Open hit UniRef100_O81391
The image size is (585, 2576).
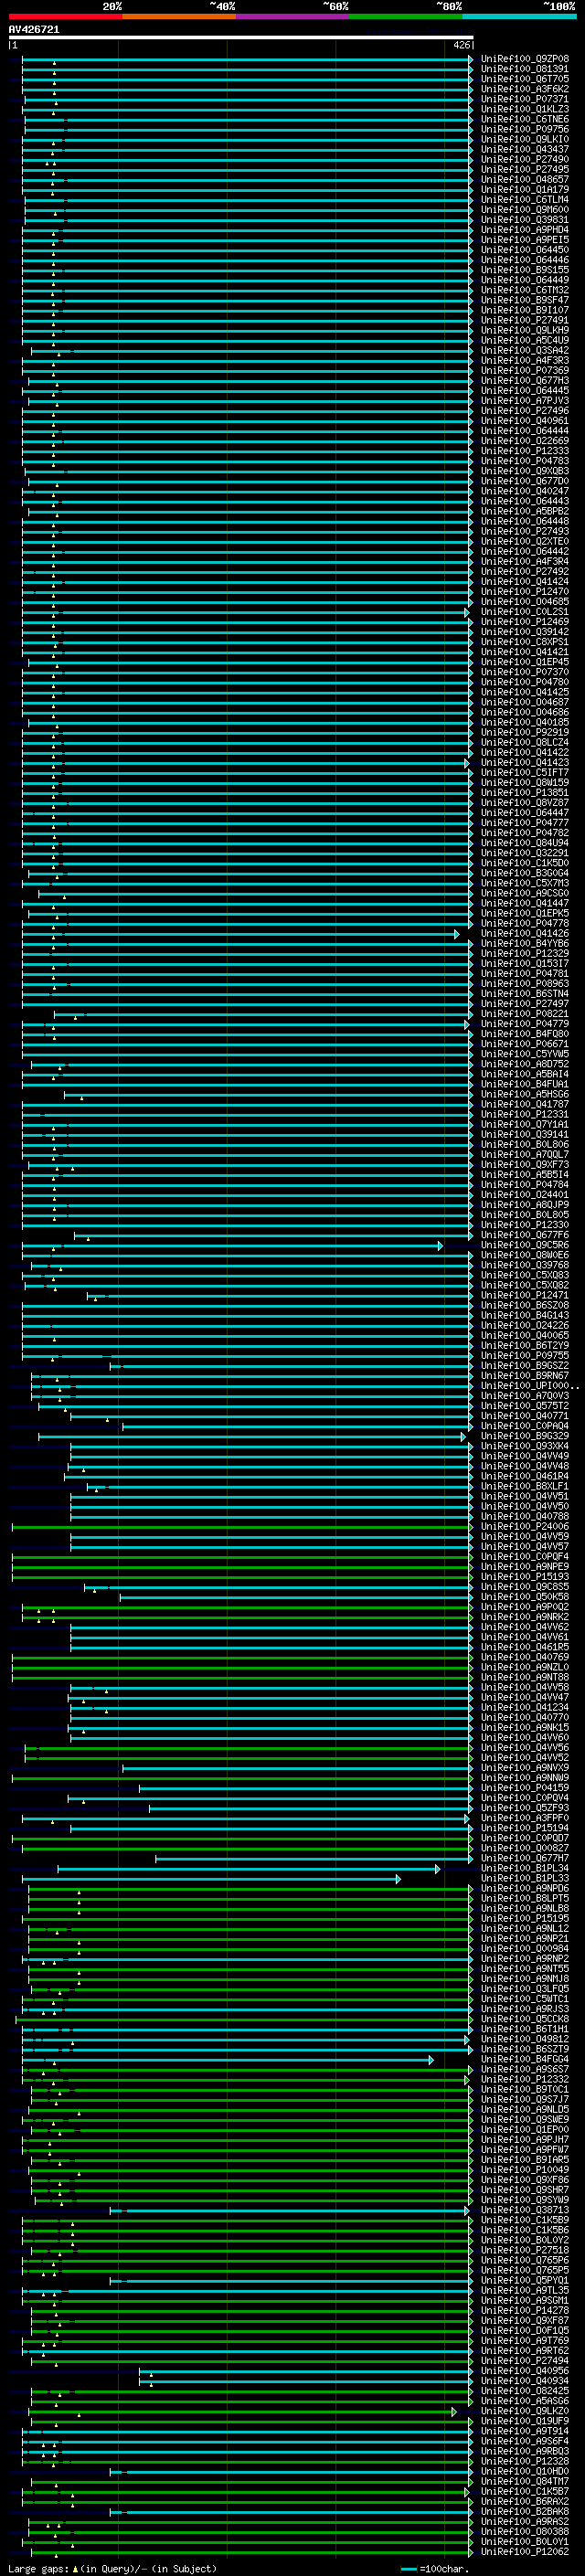tap(524, 69)
